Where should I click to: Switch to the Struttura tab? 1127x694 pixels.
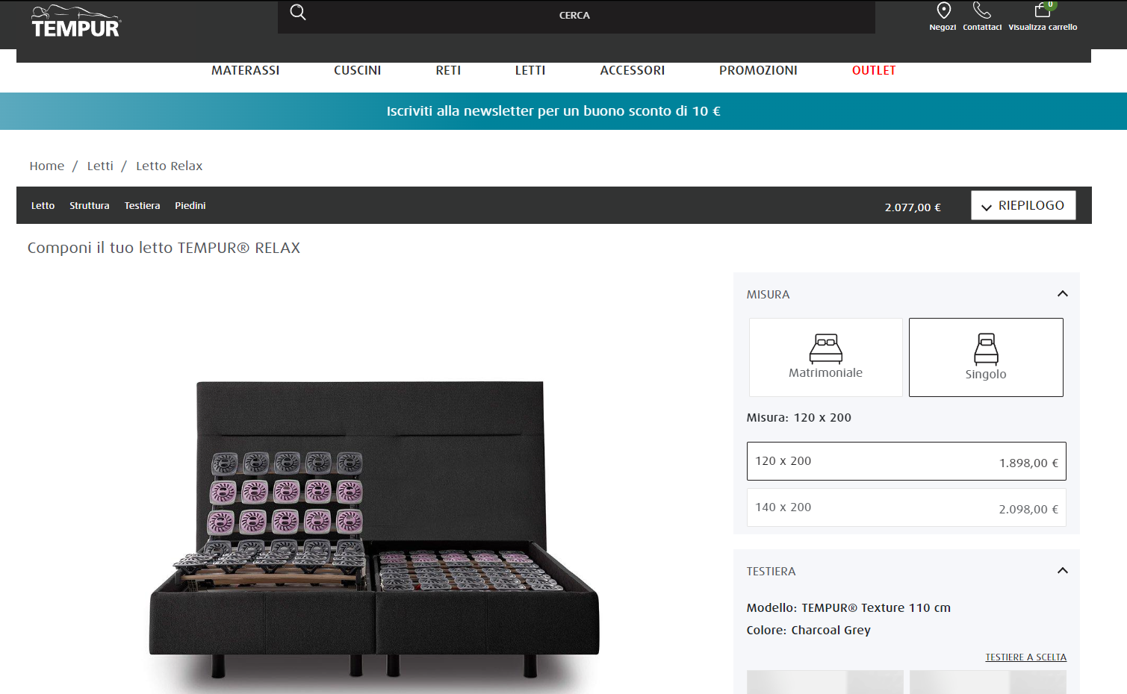(x=90, y=205)
